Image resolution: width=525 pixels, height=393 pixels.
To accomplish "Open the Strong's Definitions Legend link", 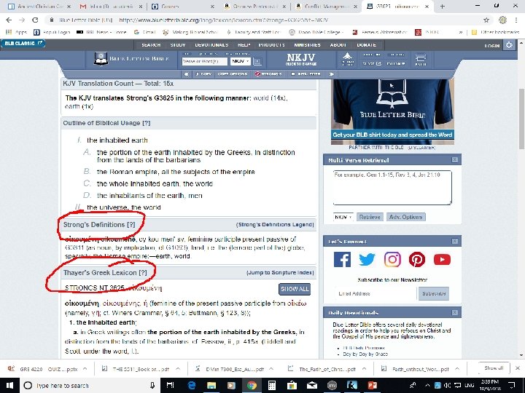I will (275, 225).
